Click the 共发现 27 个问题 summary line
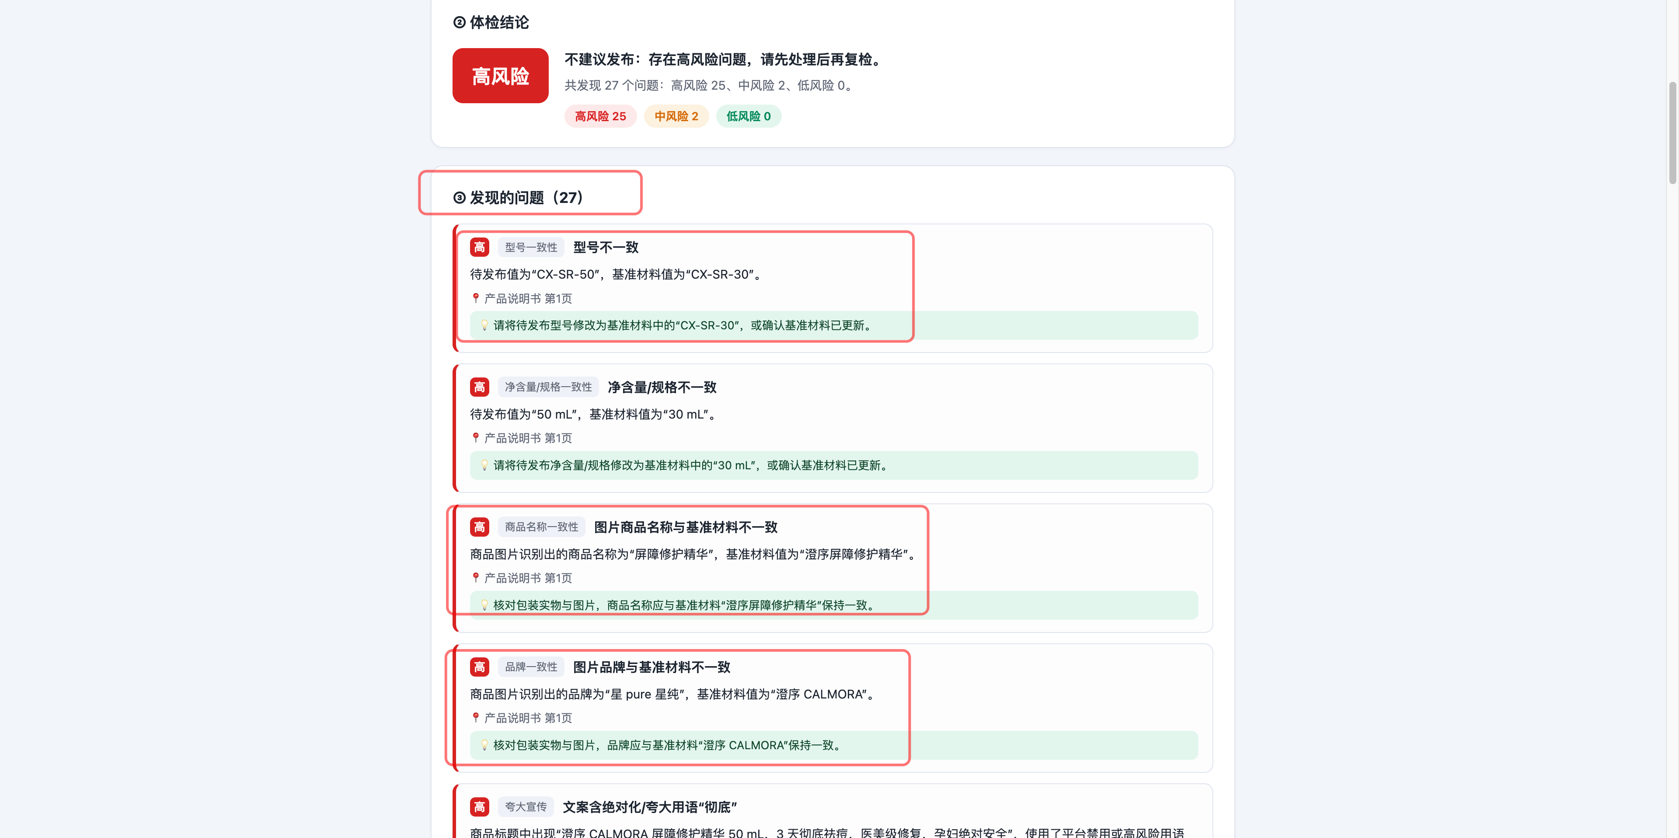 click(x=710, y=85)
